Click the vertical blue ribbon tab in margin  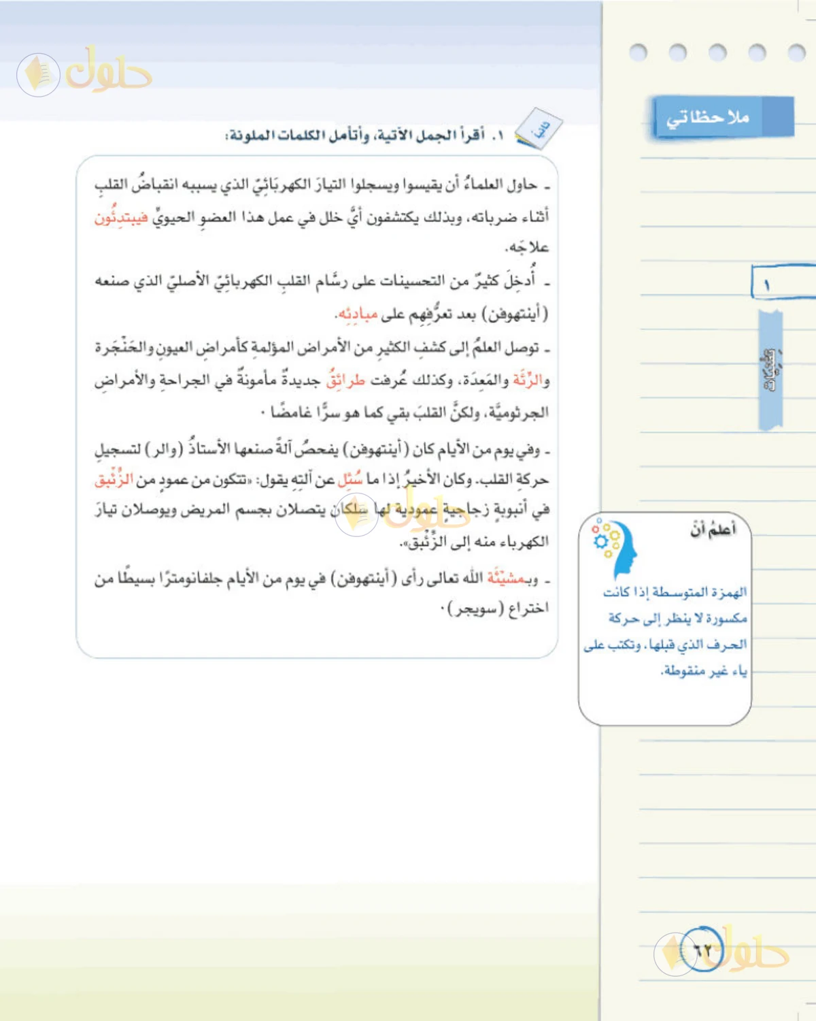tap(770, 371)
